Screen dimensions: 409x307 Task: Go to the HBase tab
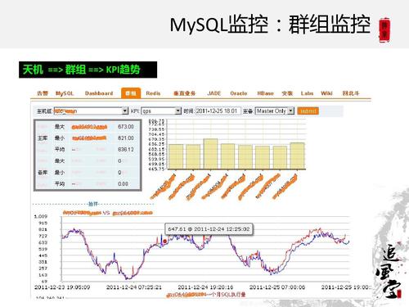coord(265,93)
